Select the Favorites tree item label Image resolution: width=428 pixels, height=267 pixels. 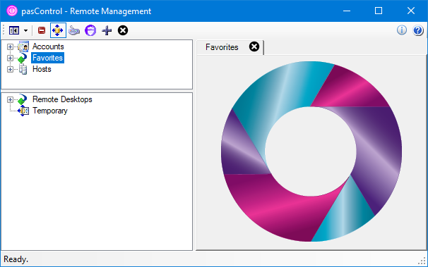(47, 58)
